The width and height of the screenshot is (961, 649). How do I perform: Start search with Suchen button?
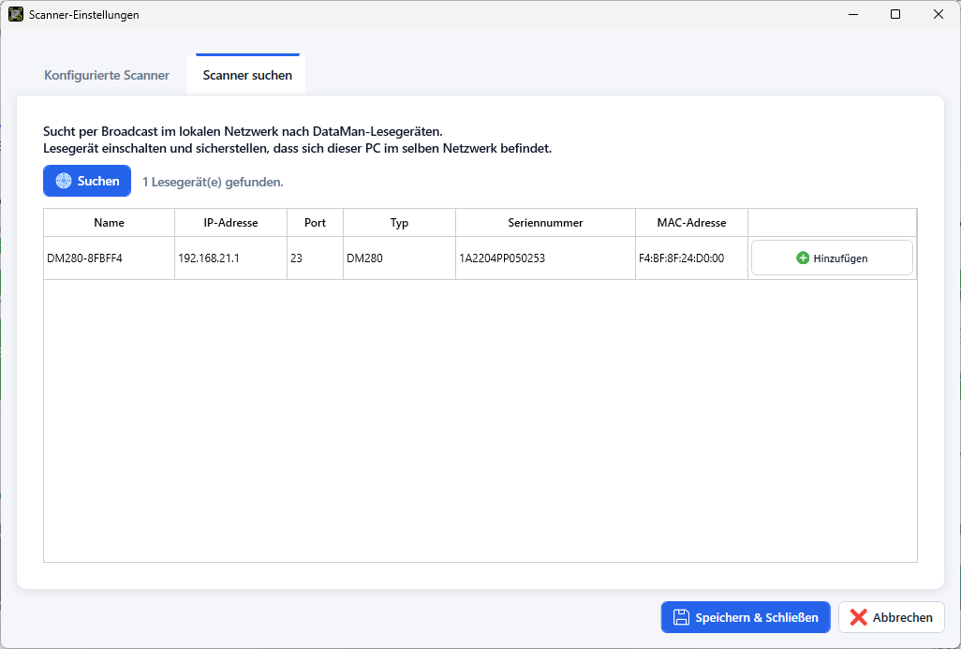[x=87, y=181]
